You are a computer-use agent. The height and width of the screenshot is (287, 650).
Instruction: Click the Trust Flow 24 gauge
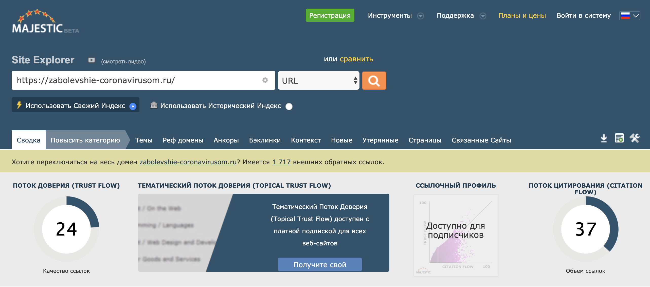point(66,229)
